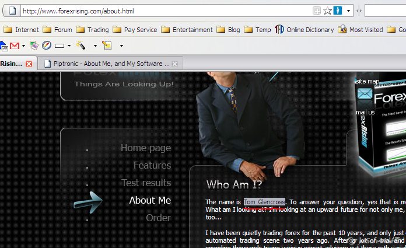Click the magic wand toolbar icon
406x248 pixels.
click(80, 45)
